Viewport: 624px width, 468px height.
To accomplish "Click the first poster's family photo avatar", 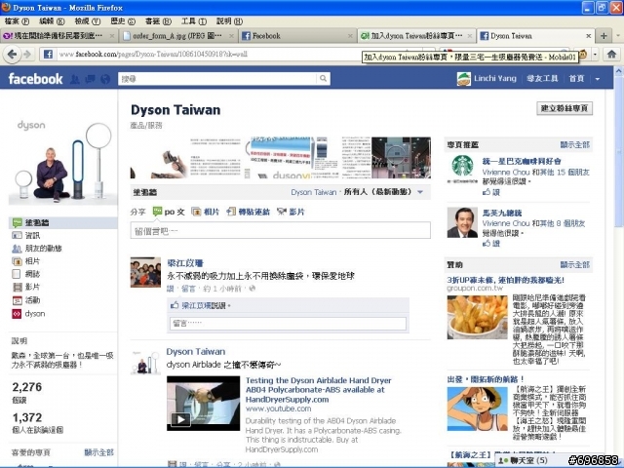I will 145,272.
